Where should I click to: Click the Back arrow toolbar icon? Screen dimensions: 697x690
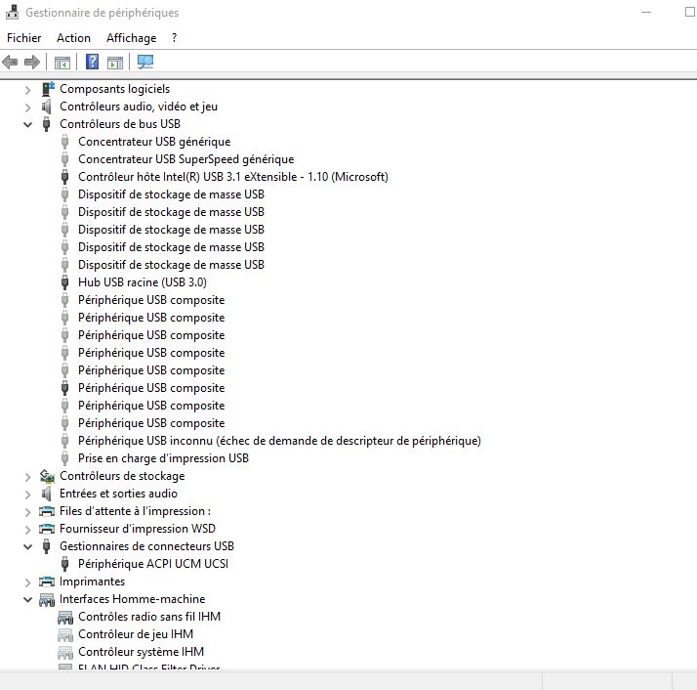(x=10, y=62)
